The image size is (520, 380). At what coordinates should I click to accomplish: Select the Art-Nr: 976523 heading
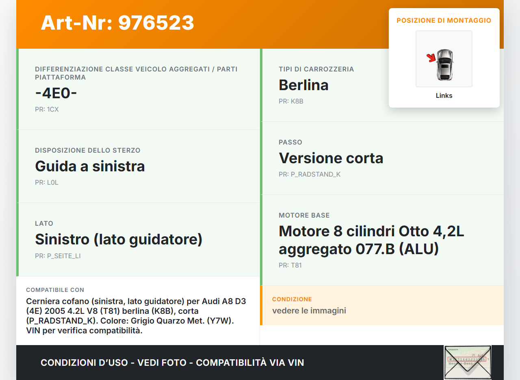(117, 23)
